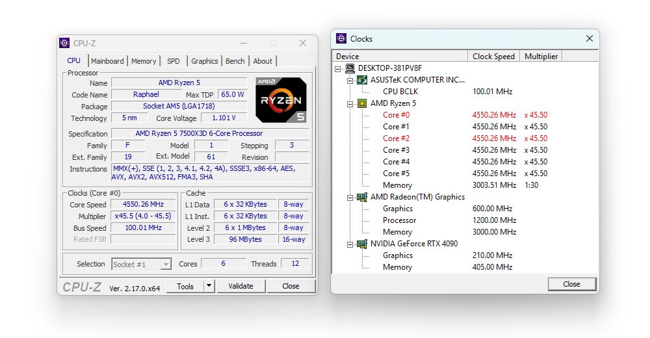
Task: Open the Selection Socket #1 dropdown
Action: (166, 264)
